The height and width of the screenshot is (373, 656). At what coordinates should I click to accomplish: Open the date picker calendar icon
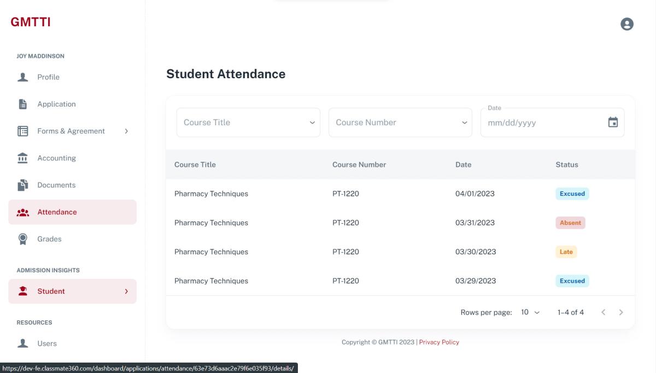click(x=613, y=123)
